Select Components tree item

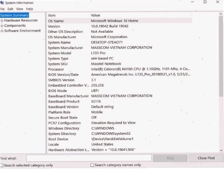tap(15, 26)
